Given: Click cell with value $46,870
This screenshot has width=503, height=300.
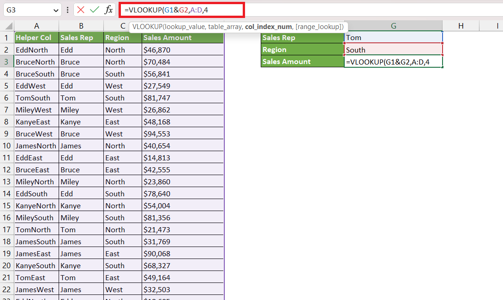Looking at the screenshot, I should tap(183, 50).
